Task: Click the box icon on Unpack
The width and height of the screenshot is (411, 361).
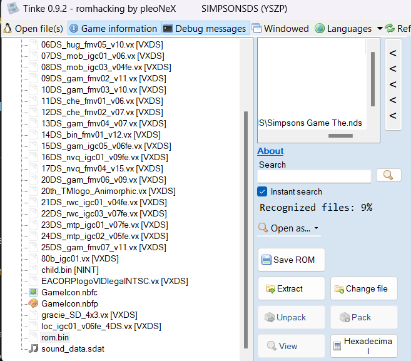Action: [x=269, y=317]
